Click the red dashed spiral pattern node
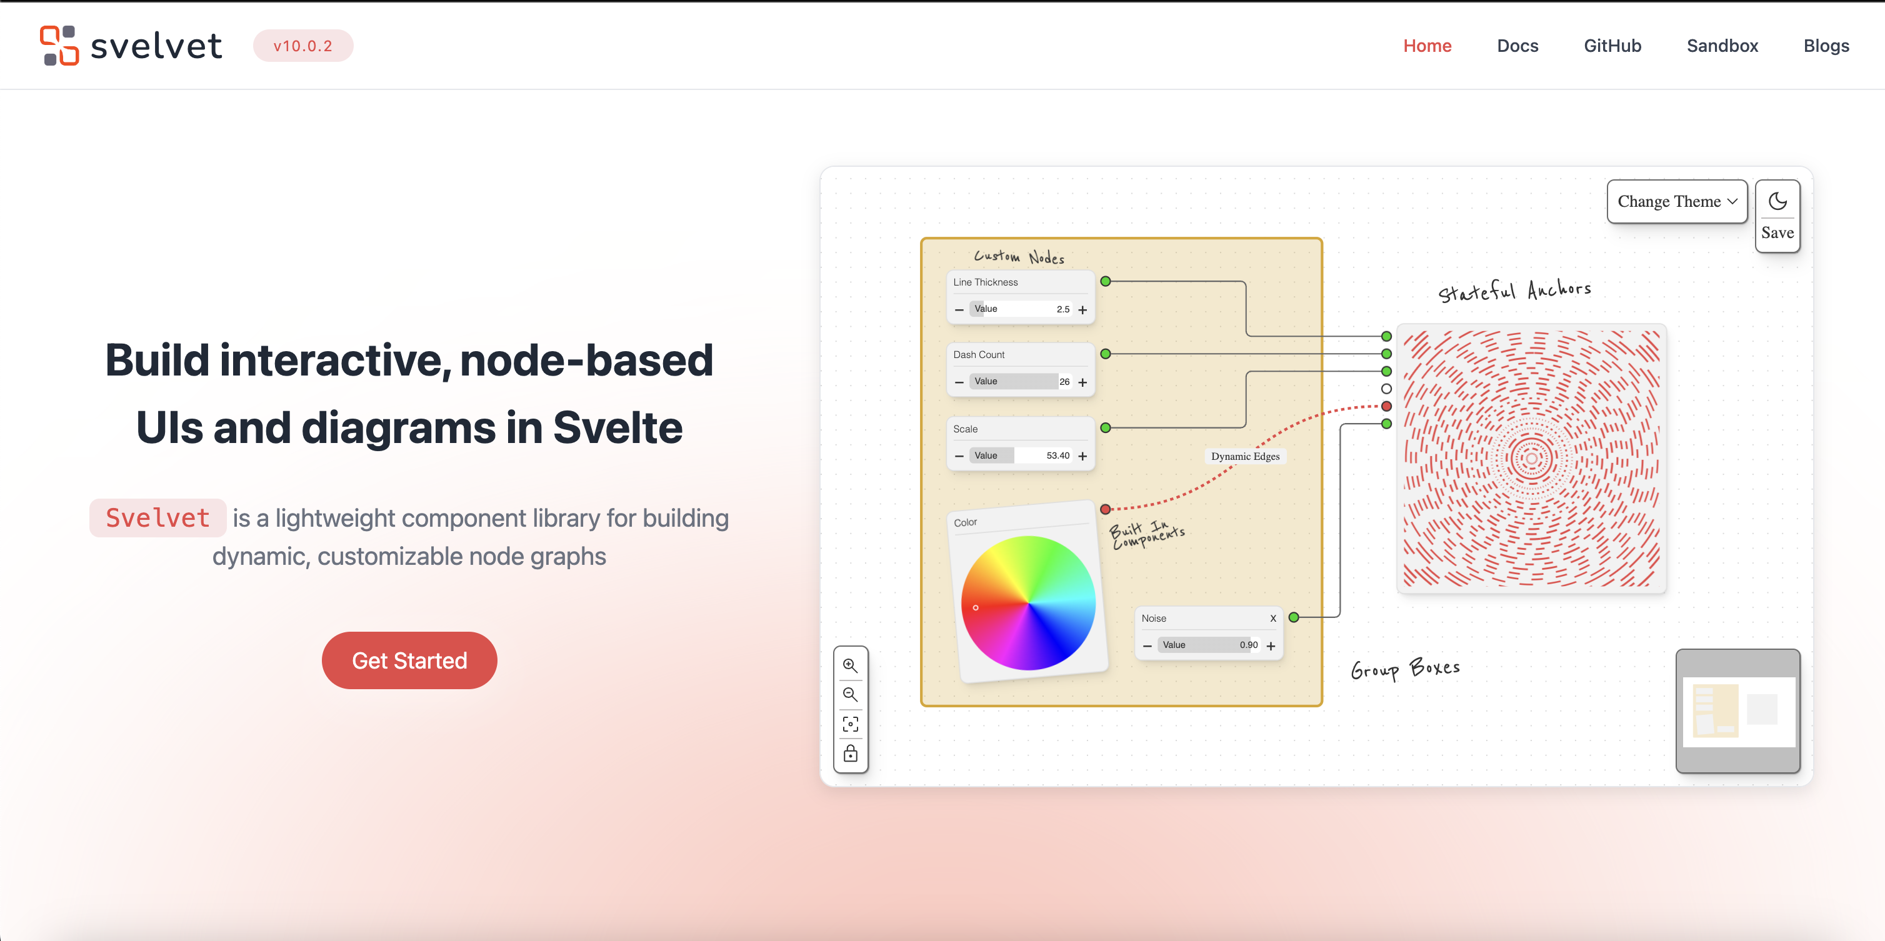The height and width of the screenshot is (941, 1885). [x=1531, y=459]
